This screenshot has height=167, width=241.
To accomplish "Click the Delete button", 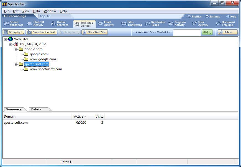I will coord(227,32).
